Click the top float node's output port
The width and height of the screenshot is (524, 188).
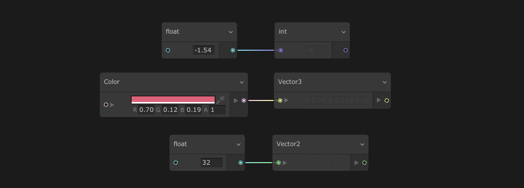point(233,50)
